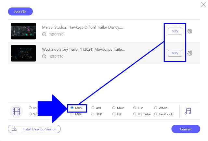Image resolution: width=208 pixels, height=141 pixels.
Task: Click 1280*720 resolution under Hawkeye trailer
Action: [56, 34]
